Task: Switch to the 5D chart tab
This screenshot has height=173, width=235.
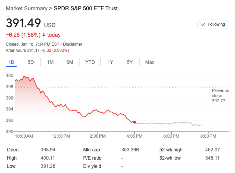Action: (31, 62)
